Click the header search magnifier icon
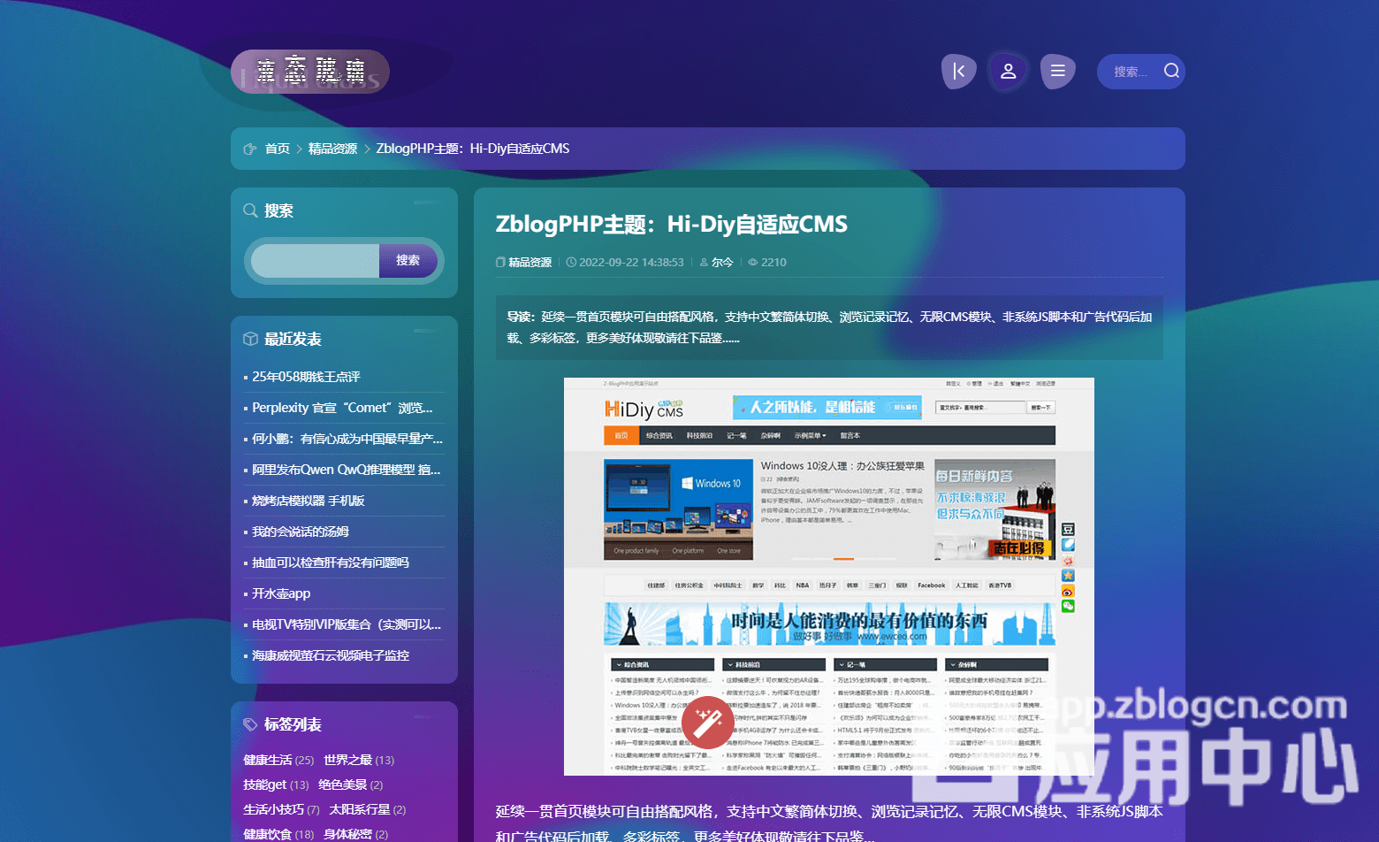The image size is (1379, 842). 1171,71
